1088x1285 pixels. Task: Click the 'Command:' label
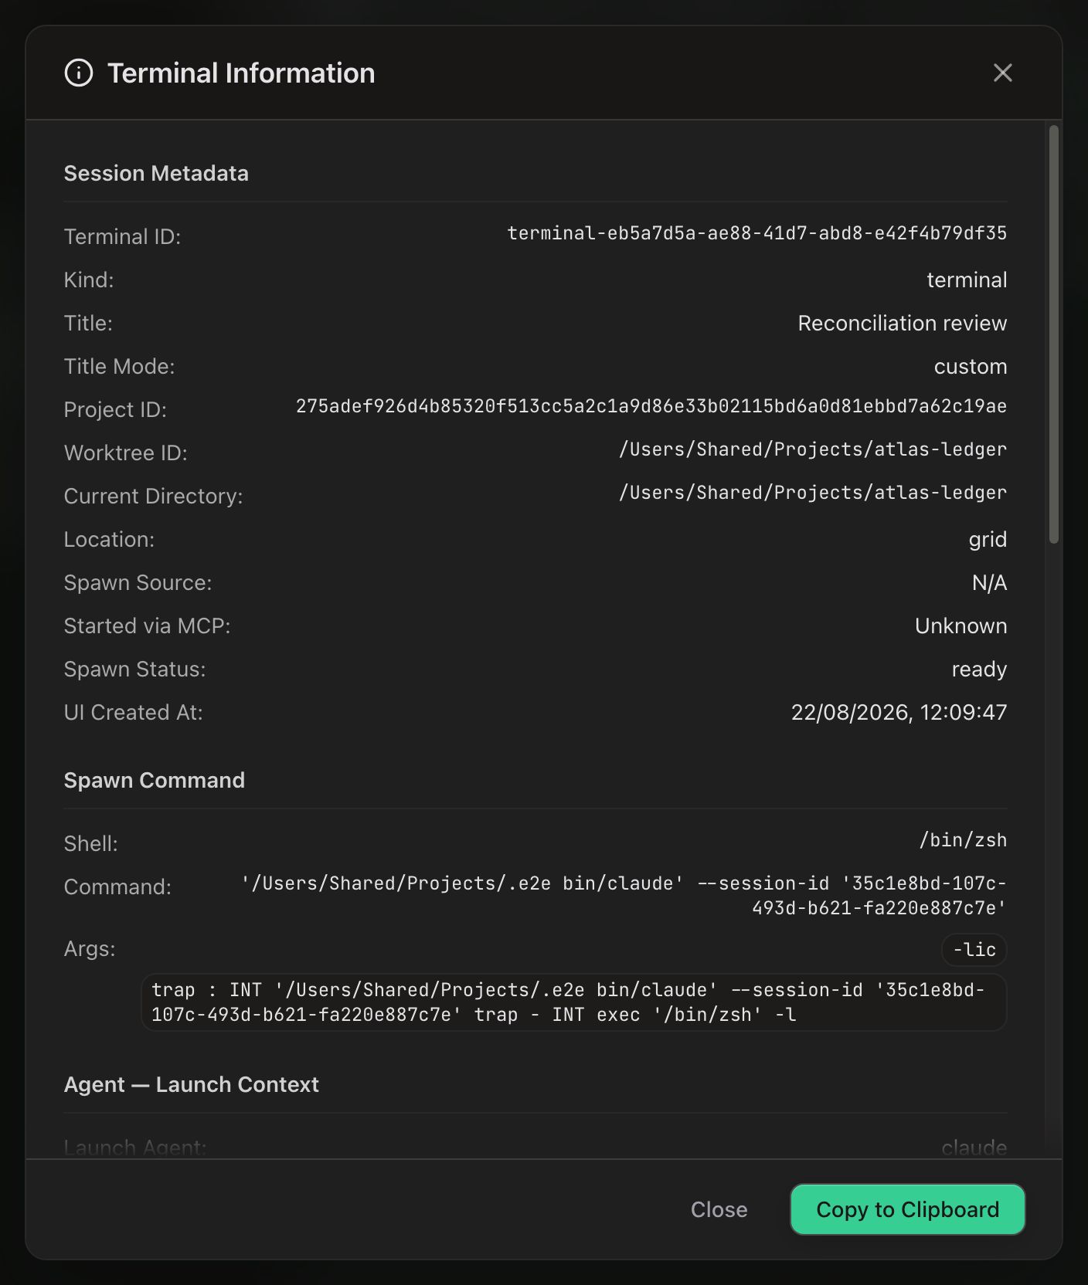pyautogui.click(x=117, y=887)
